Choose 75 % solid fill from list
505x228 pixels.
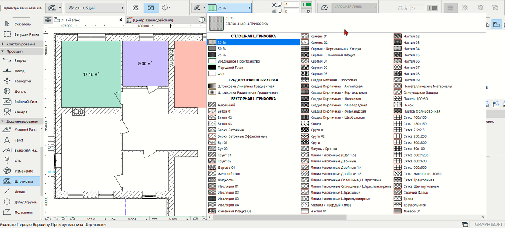click(x=253, y=55)
